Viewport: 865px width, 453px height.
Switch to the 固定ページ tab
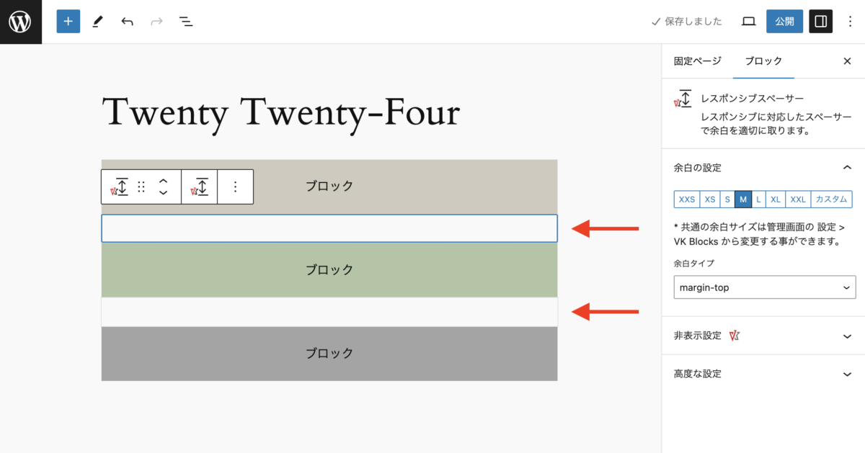[696, 60]
